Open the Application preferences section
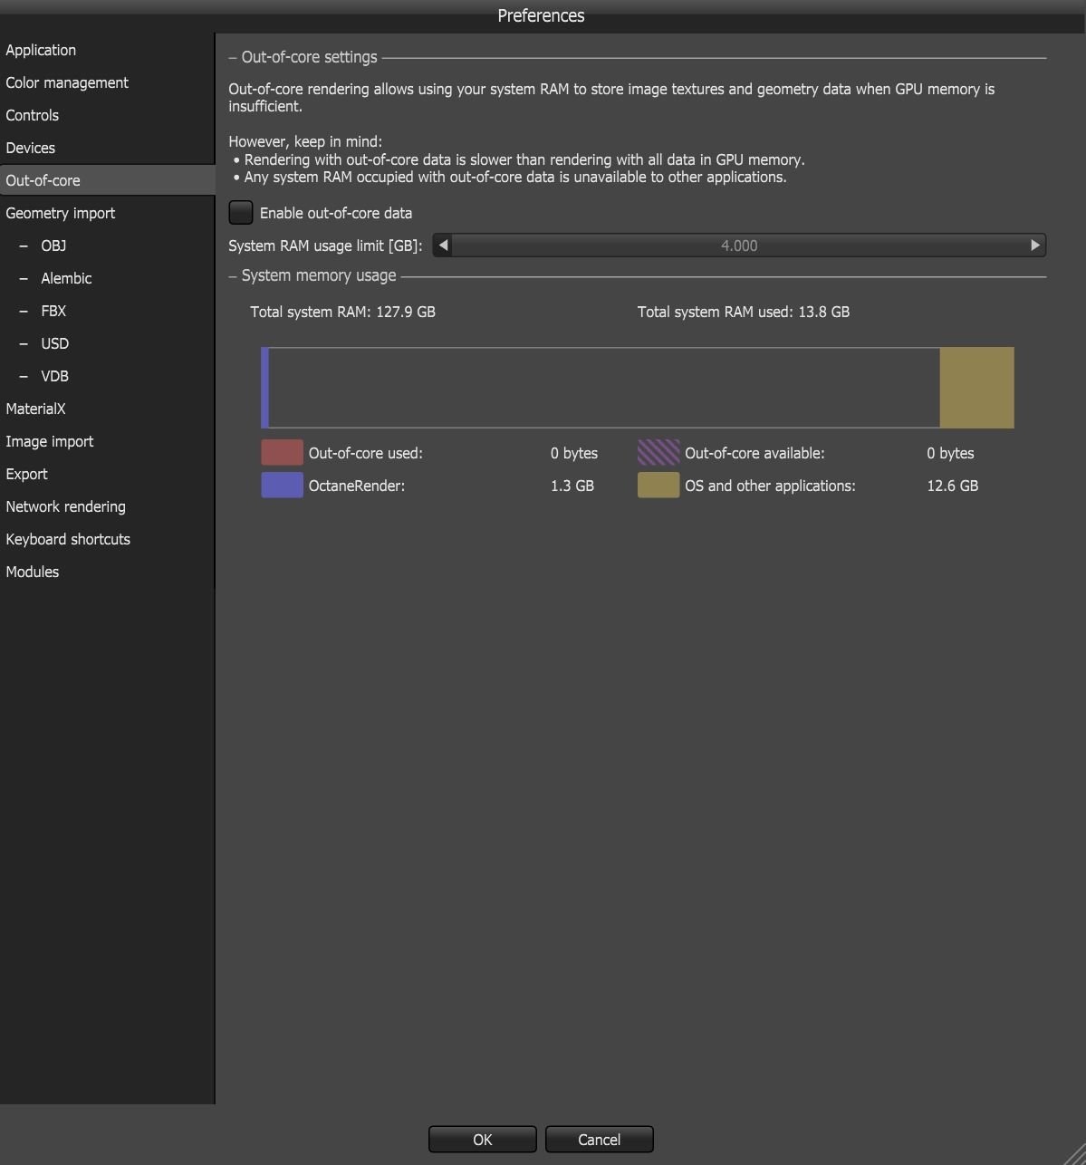The image size is (1086, 1165). point(41,50)
